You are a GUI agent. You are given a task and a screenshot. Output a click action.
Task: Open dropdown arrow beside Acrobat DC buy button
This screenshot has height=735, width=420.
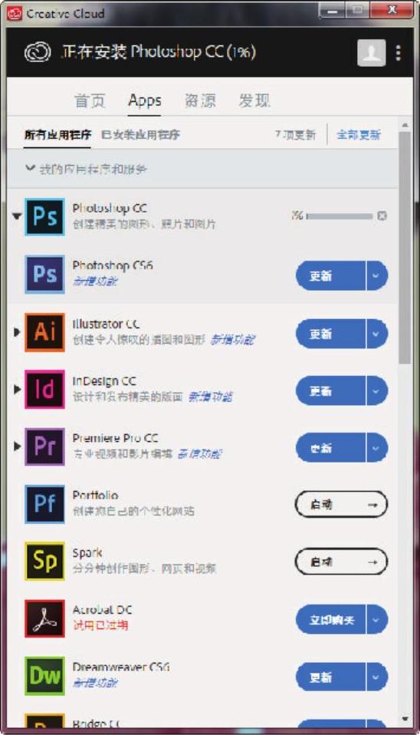pyautogui.click(x=376, y=619)
